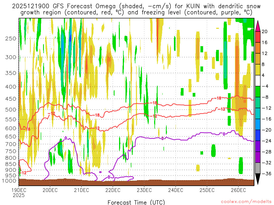Click the colorbar value label 20

265,31
